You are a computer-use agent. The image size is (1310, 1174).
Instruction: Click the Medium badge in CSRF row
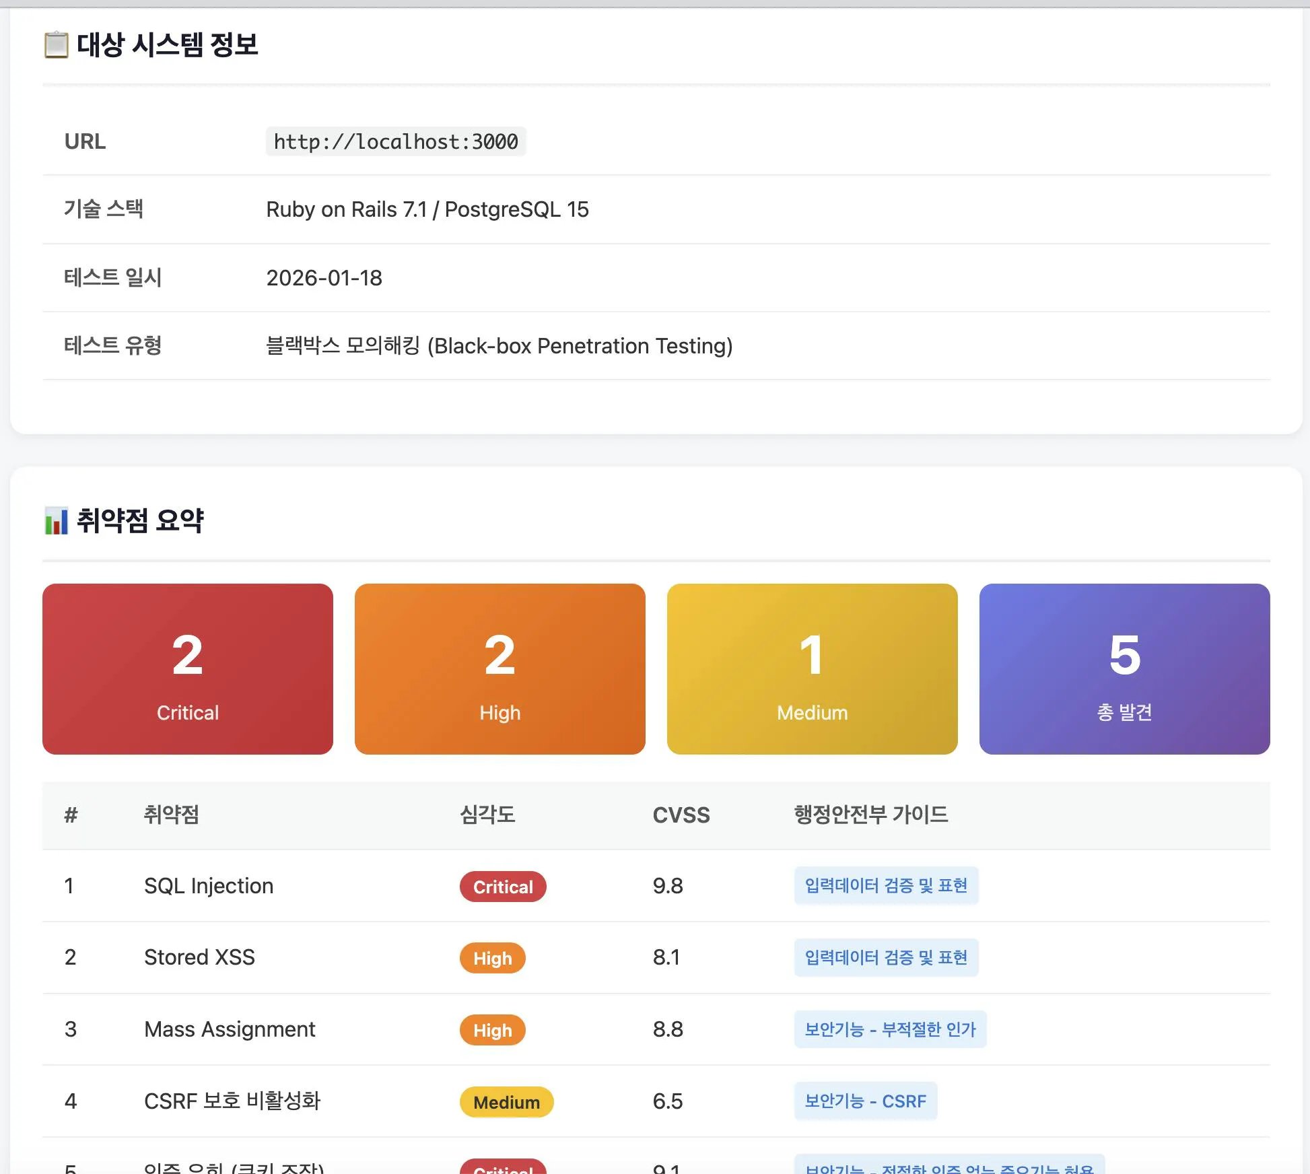click(506, 1102)
